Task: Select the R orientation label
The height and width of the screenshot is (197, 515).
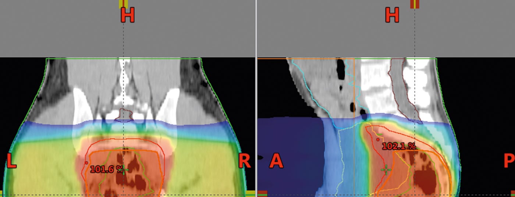Action: (x=244, y=161)
